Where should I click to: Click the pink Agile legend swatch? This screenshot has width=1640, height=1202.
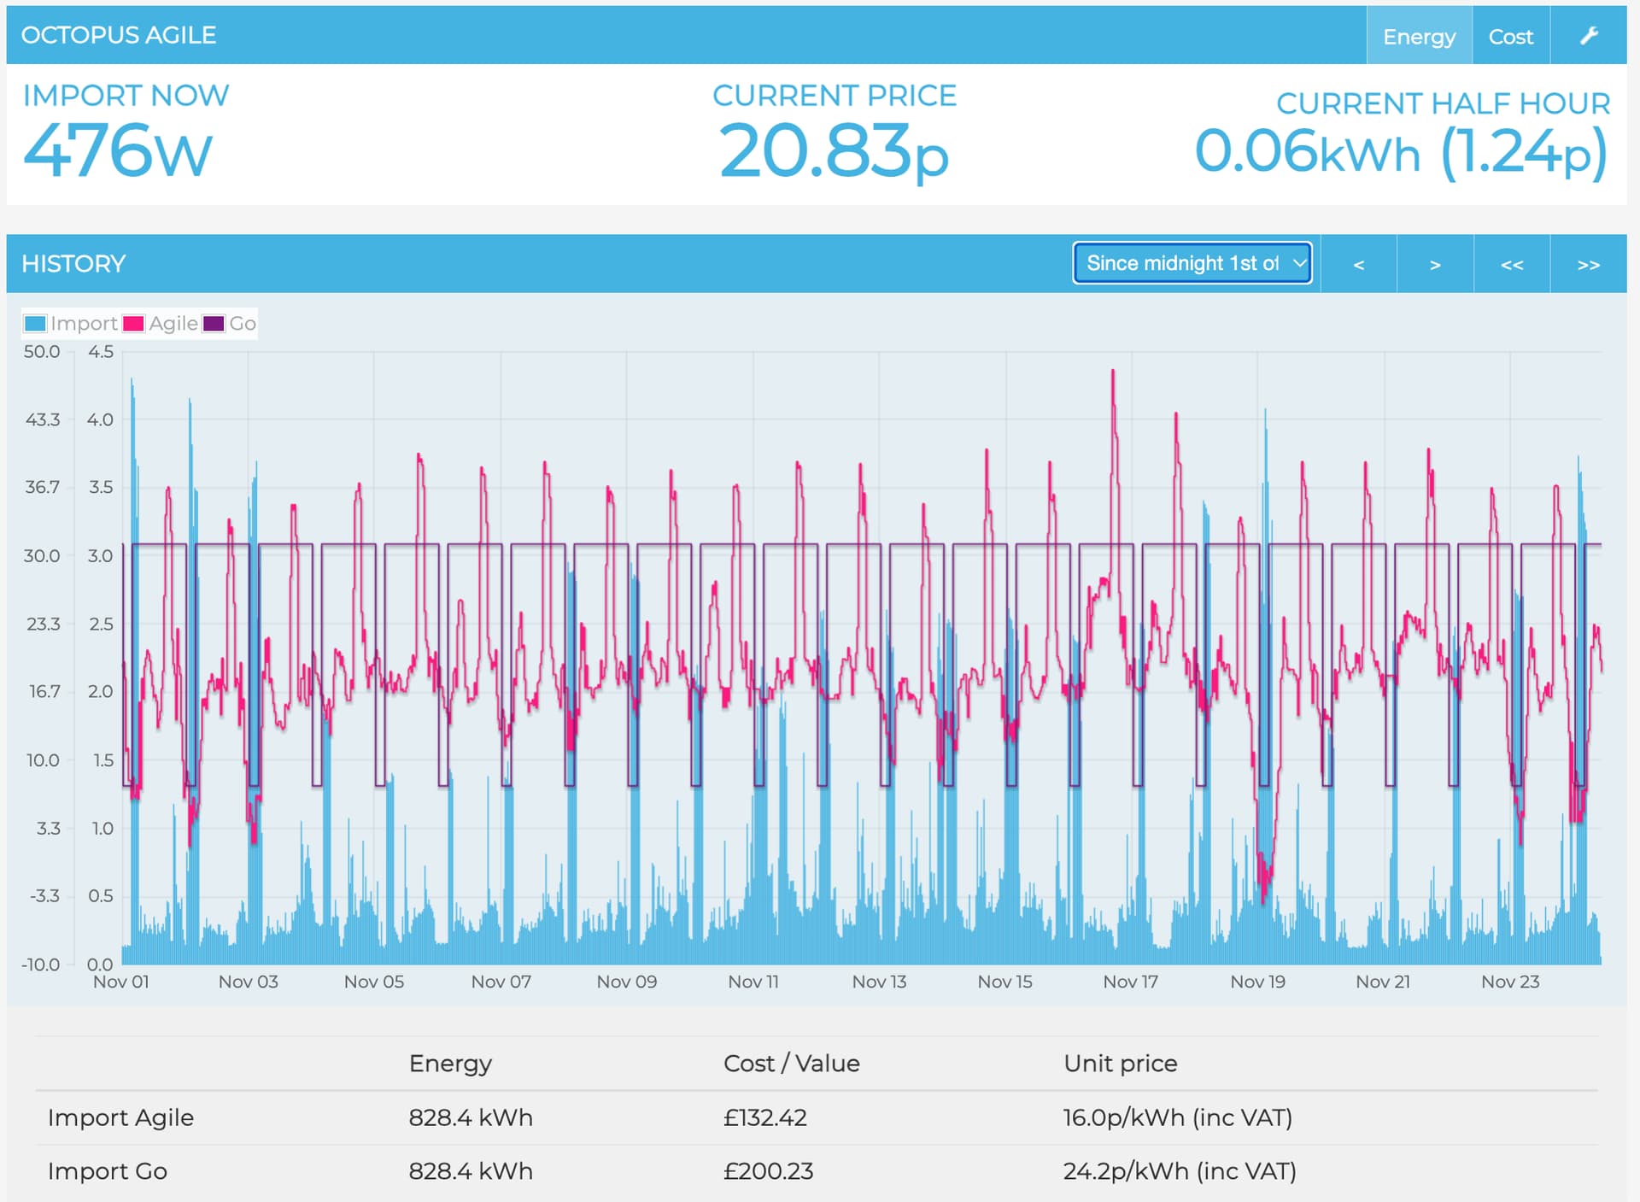click(x=133, y=324)
